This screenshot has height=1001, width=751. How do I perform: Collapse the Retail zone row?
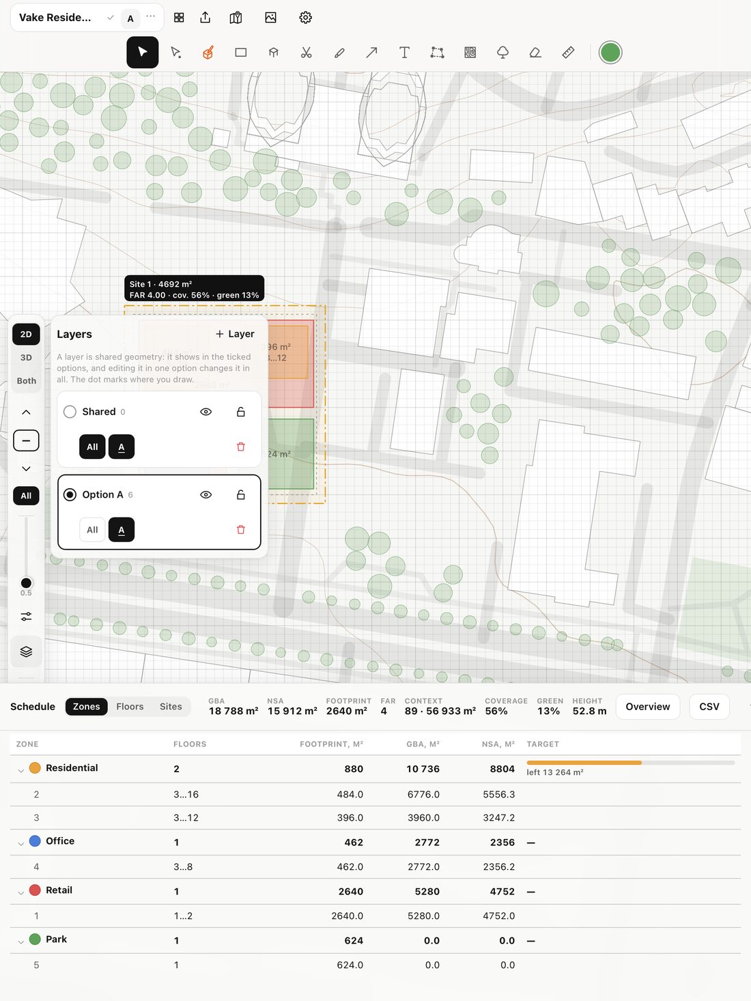coord(20,892)
